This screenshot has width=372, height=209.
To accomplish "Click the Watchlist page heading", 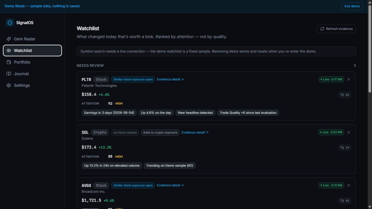I will tap(88, 28).
